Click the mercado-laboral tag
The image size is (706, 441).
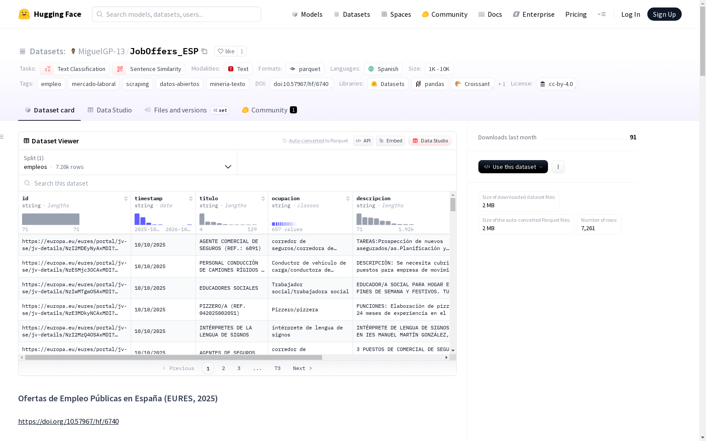coord(94,84)
